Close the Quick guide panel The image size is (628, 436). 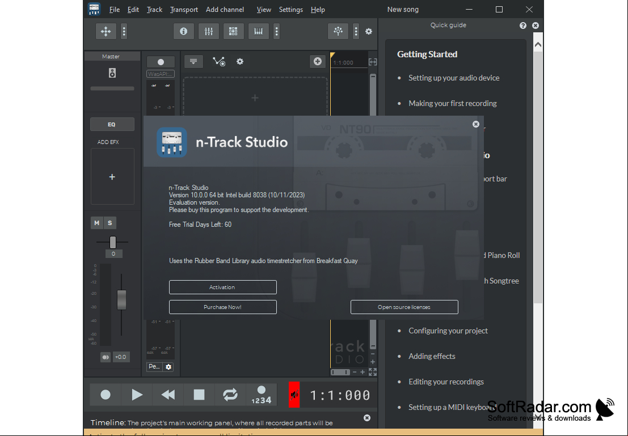pos(536,25)
